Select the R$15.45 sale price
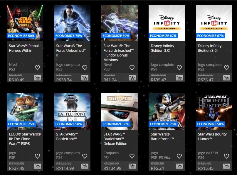 (x=206, y=168)
